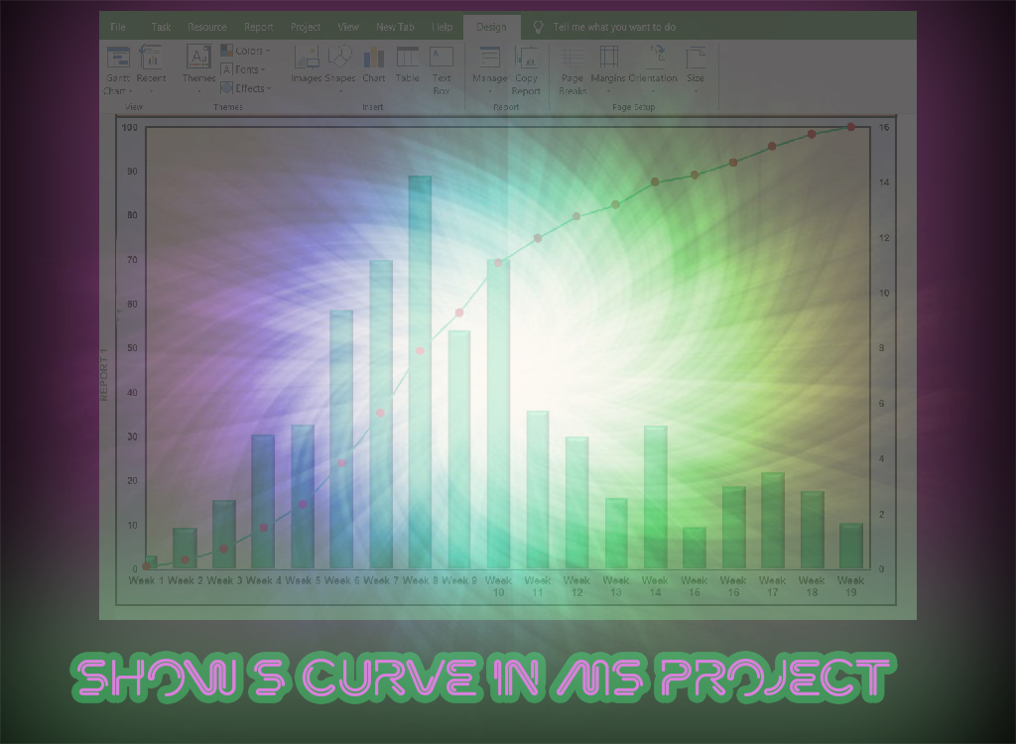Screen dimensions: 1016x744
Task: Click the Recent report icon
Action: 151,57
